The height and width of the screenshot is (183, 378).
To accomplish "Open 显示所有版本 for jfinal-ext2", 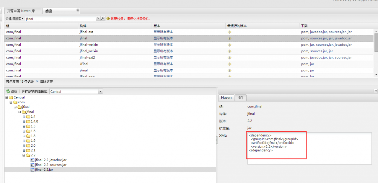I will (163, 58).
